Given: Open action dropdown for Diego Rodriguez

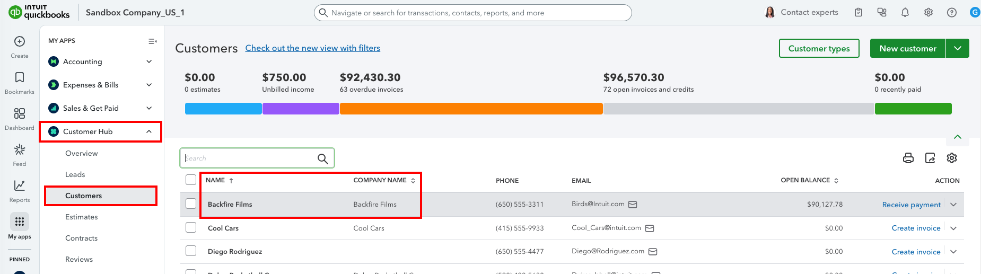Looking at the screenshot, I should pos(953,252).
